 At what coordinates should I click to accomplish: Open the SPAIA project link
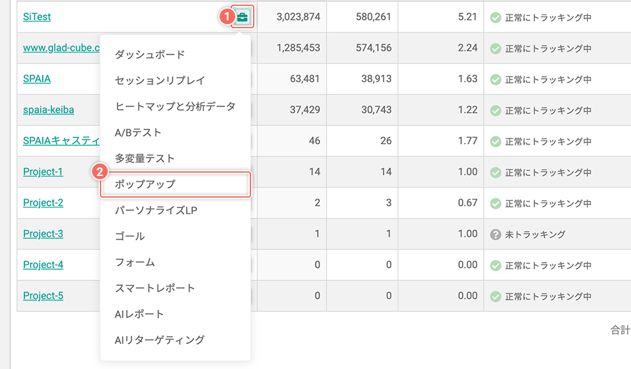tap(37, 79)
